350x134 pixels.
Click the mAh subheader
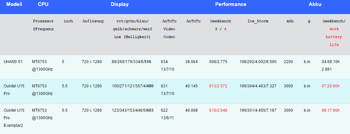coord(290,21)
